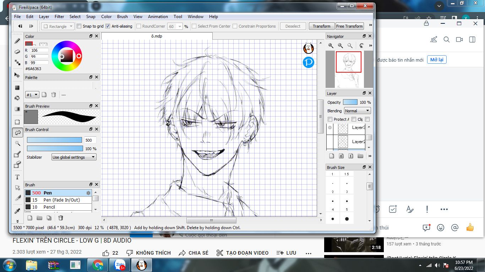Zoom in using Navigator magnifier icon
485x272 pixels.
coord(331,46)
